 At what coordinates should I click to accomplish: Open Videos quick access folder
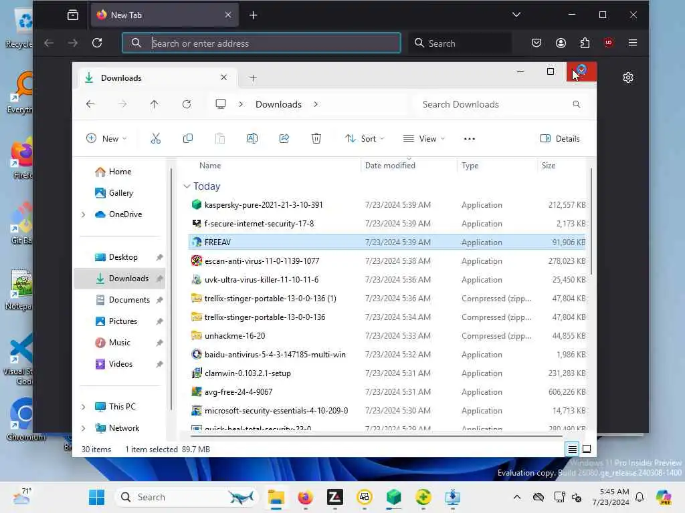120,364
